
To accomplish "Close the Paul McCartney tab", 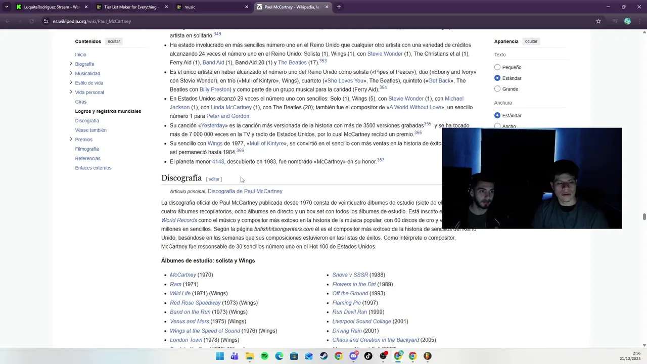I will 327,7.
